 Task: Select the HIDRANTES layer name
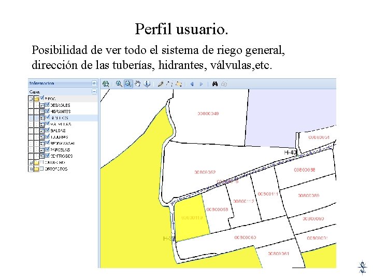coord(61,111)
